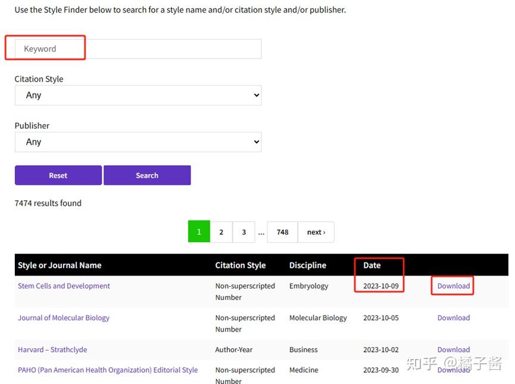This screenshot has width=515, height=384.
Task: Click the Reset button
Action: point(58,175)
